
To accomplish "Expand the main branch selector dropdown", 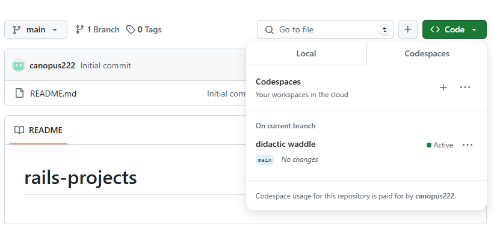I will point(36,29).
